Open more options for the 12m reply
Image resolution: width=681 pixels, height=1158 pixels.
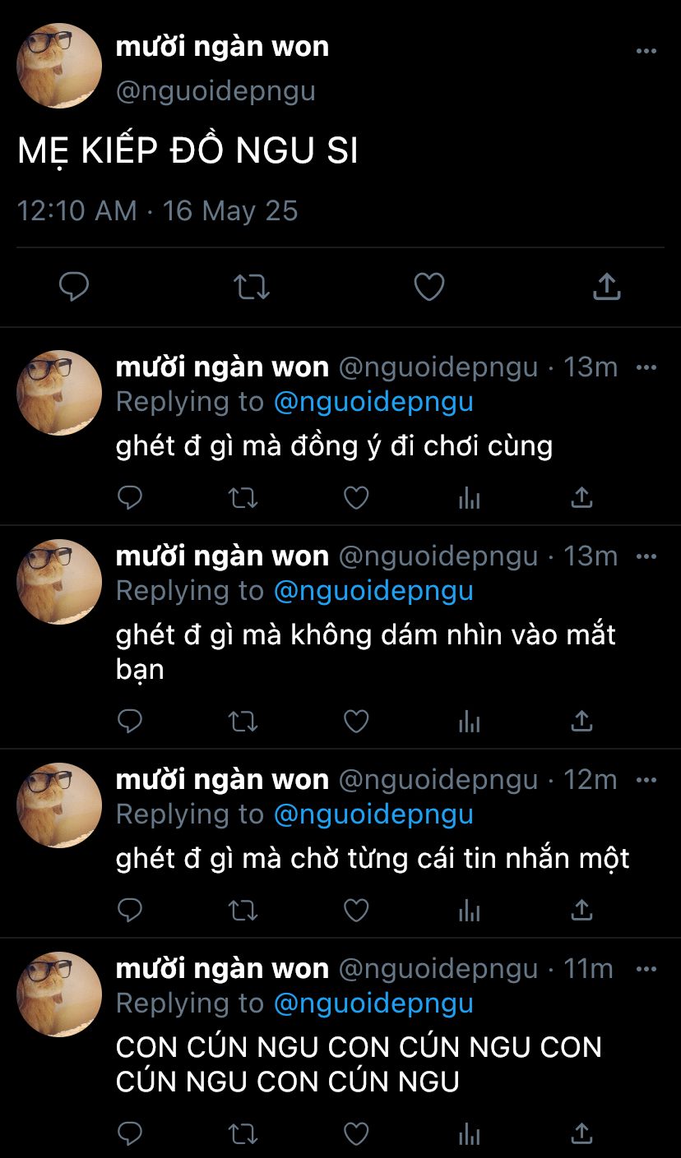pos(646,780)
